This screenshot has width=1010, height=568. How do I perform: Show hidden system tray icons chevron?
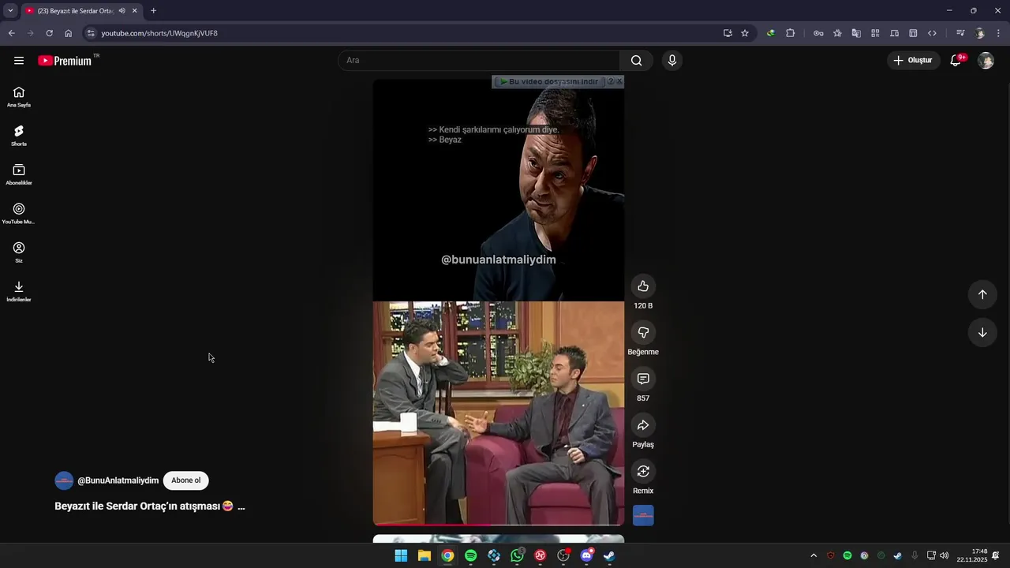814,556
